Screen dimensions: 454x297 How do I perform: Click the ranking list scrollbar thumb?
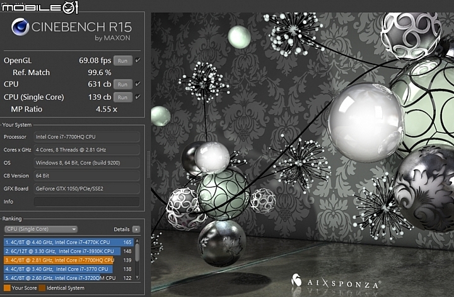click(x=137, y=252)
